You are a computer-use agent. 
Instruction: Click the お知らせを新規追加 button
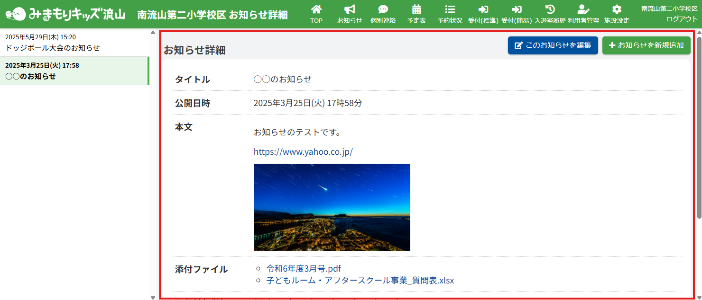pos(646,45)
